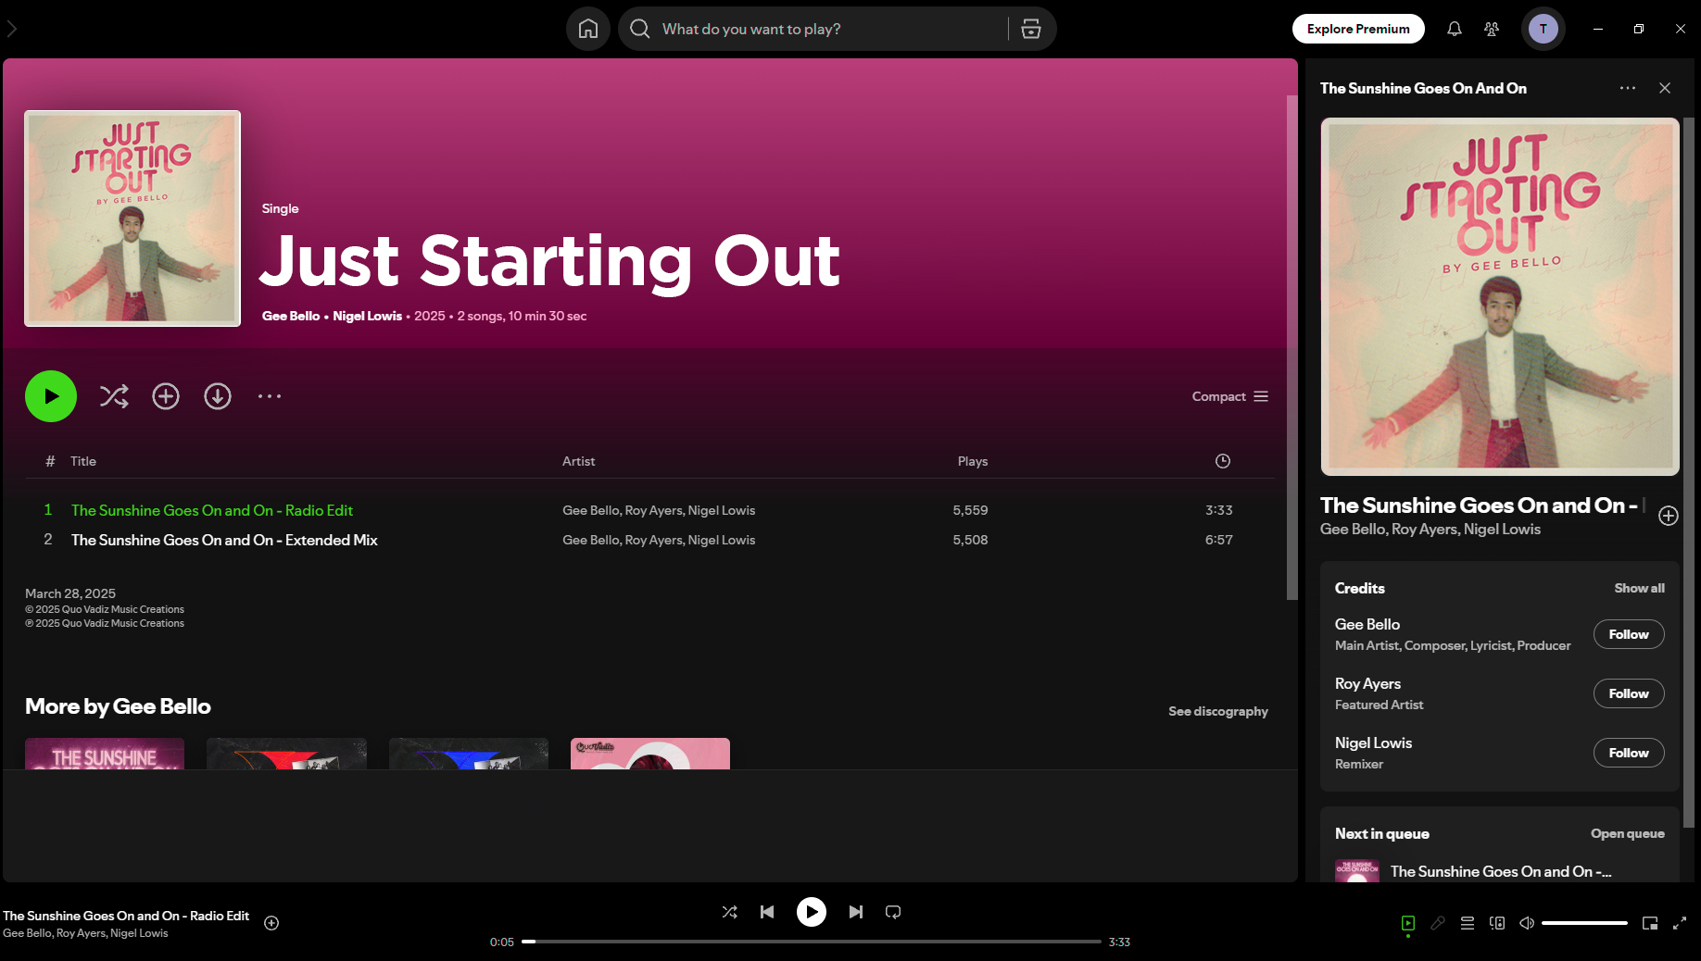This screenshot has width=1701, height=961.
Task: Open the user profile avatar T
Action: [1543, 29]
